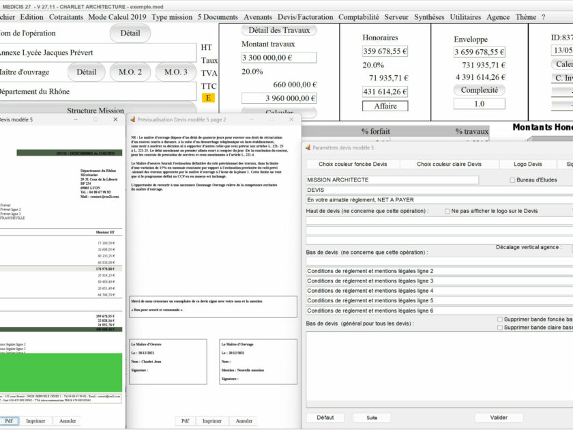Open the Mode Calcul 2019 menu

117,17
